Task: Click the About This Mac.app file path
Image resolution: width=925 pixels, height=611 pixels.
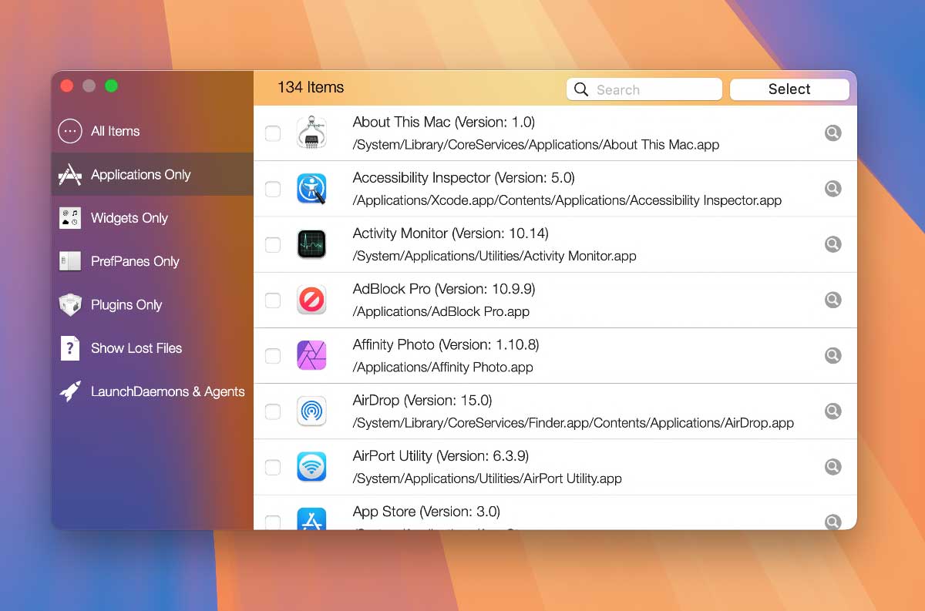Action: (536, 144)
